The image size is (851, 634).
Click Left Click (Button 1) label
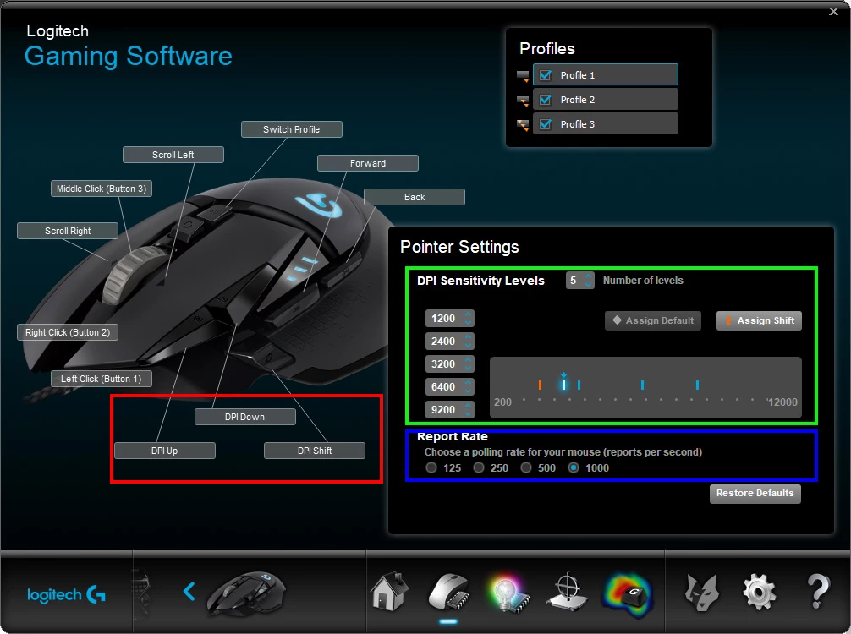101,379
